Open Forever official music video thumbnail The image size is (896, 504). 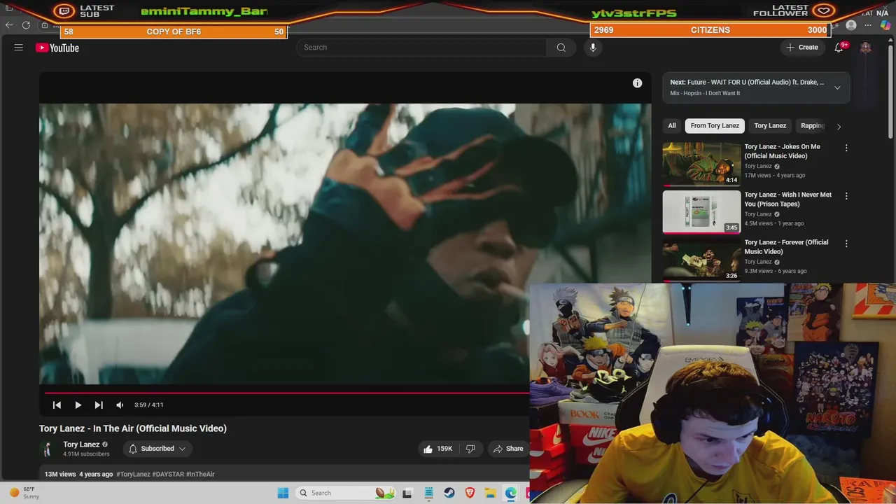[x=701, y=260]
